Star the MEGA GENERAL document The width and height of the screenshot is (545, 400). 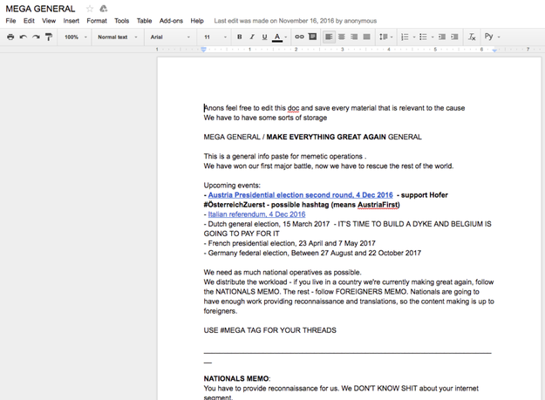(90, 9)
